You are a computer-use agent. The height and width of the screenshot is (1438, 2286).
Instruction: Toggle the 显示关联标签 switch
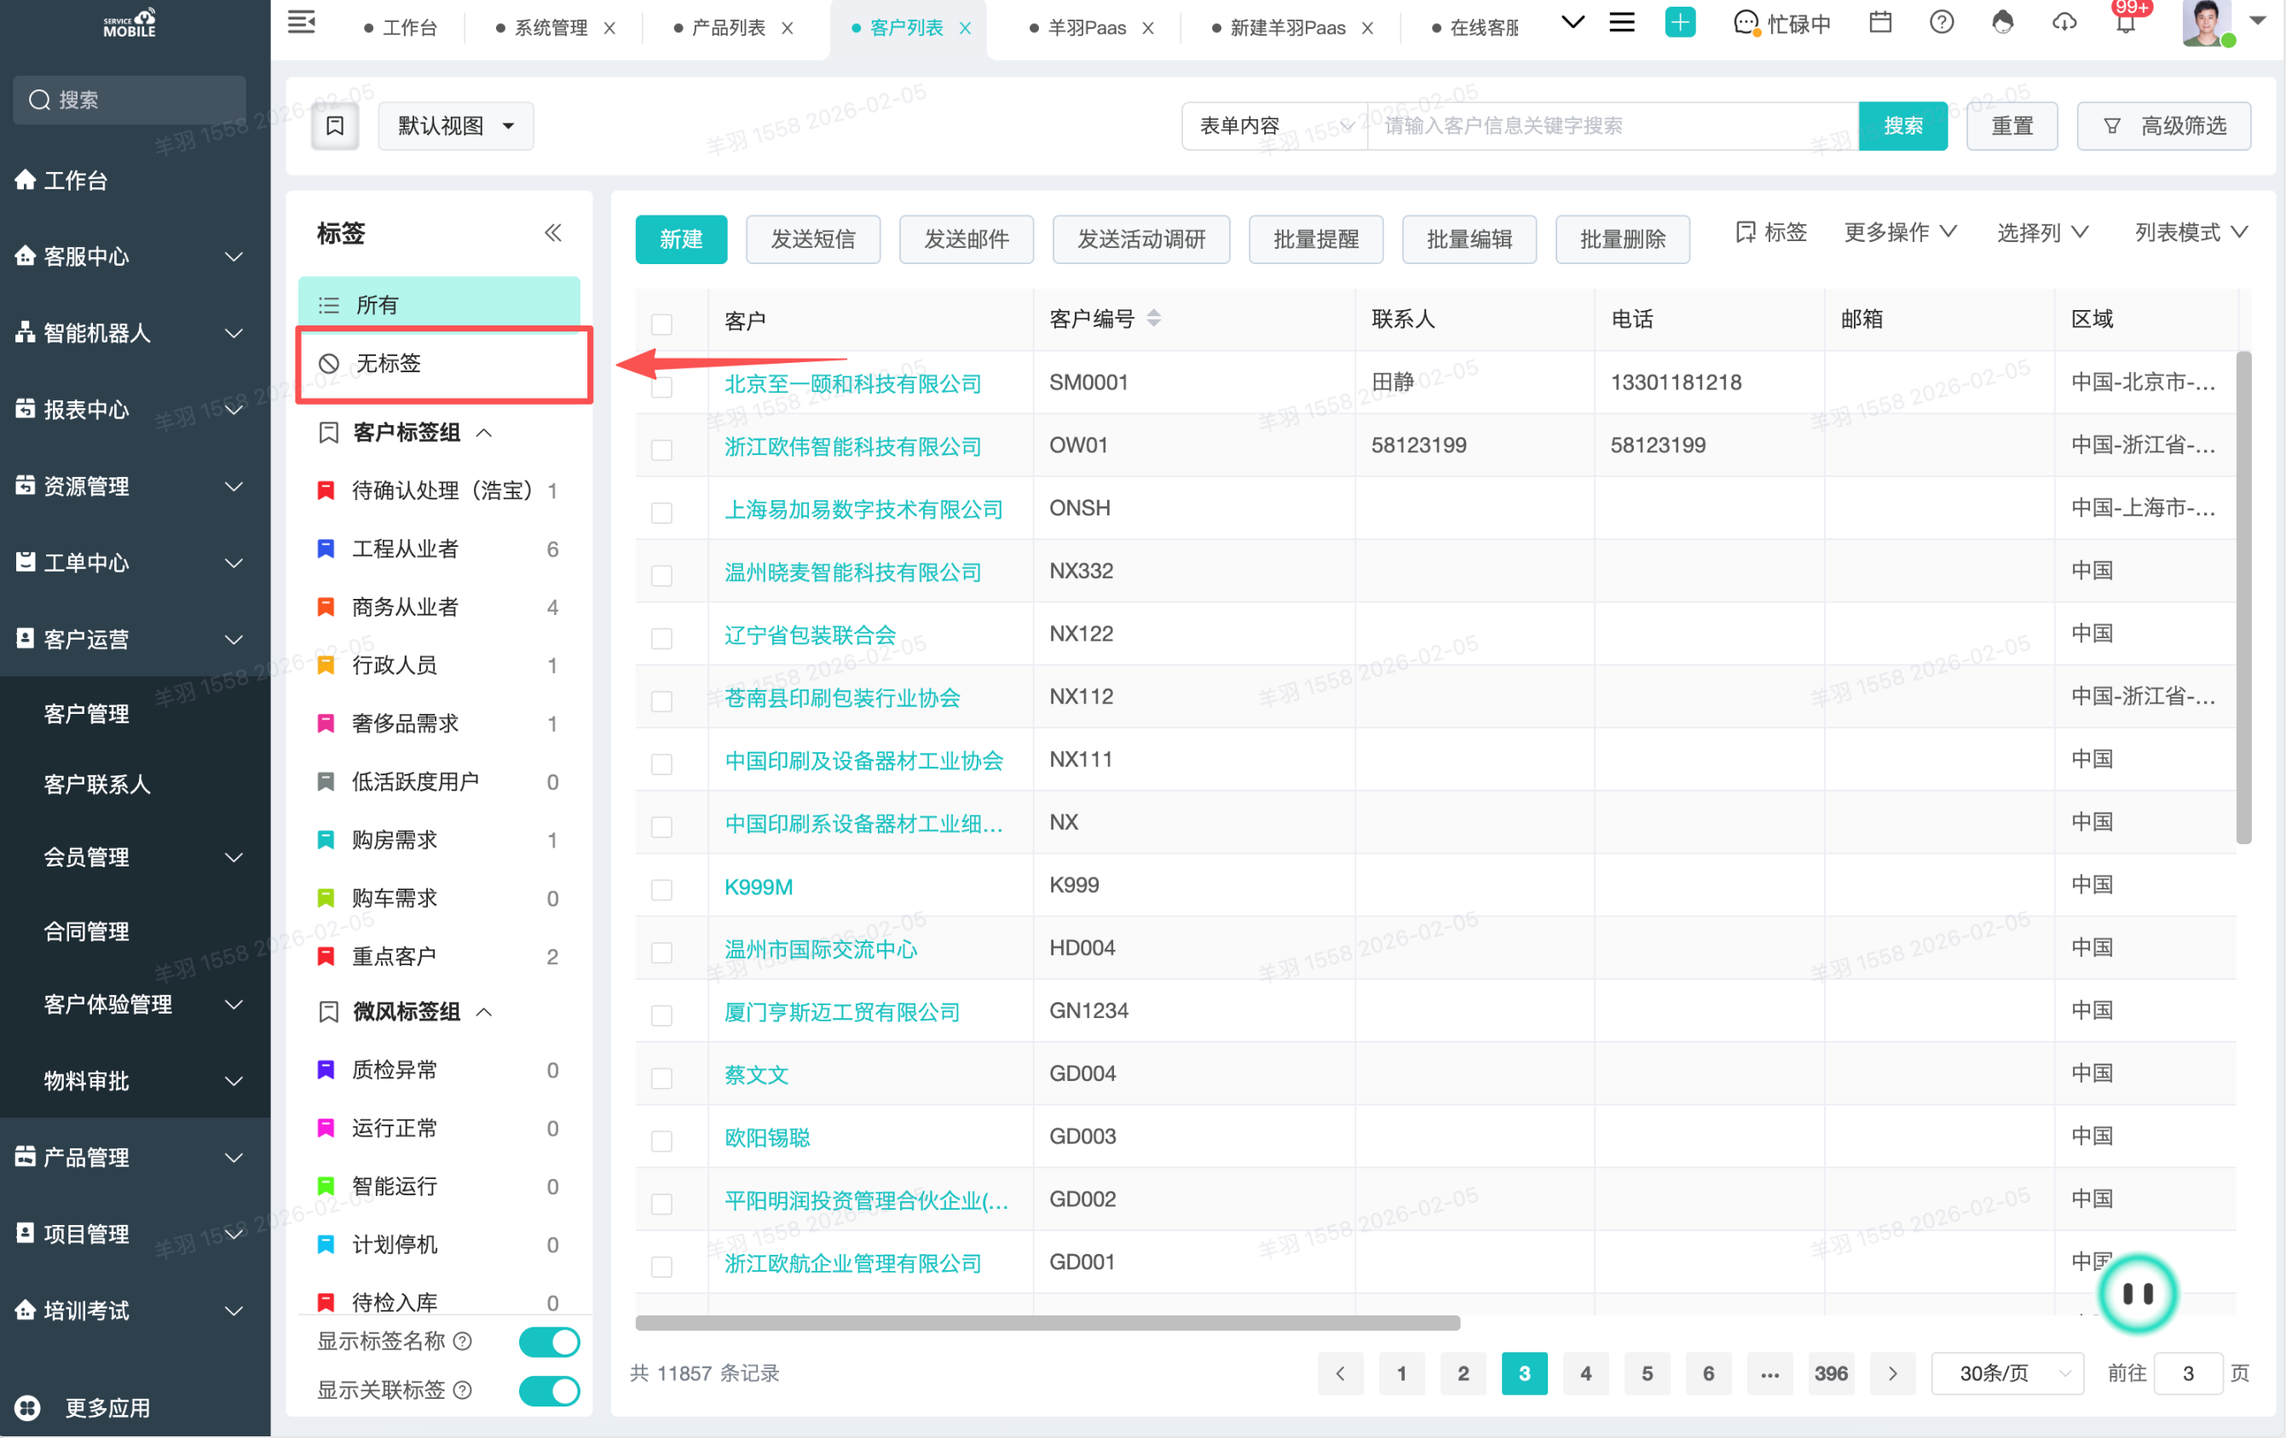549,1389
